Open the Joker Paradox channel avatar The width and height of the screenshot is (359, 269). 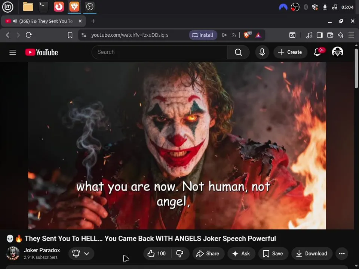pyautogui.click(x=13, y=253)
